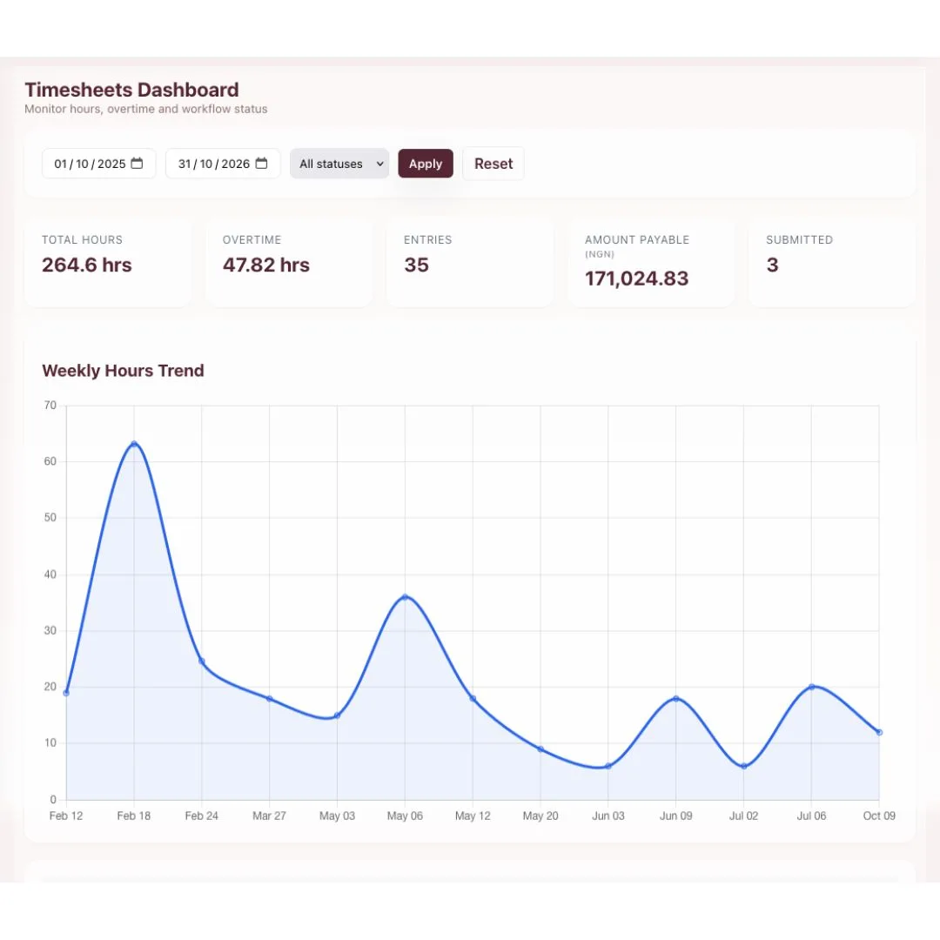The width and height of the screenshot is (940, 940).
Task: Select the Timesheets Dashboard heading
Action: click(132, 90)
